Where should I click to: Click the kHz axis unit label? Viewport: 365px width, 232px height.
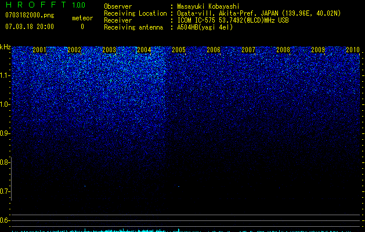coord(5,47)
